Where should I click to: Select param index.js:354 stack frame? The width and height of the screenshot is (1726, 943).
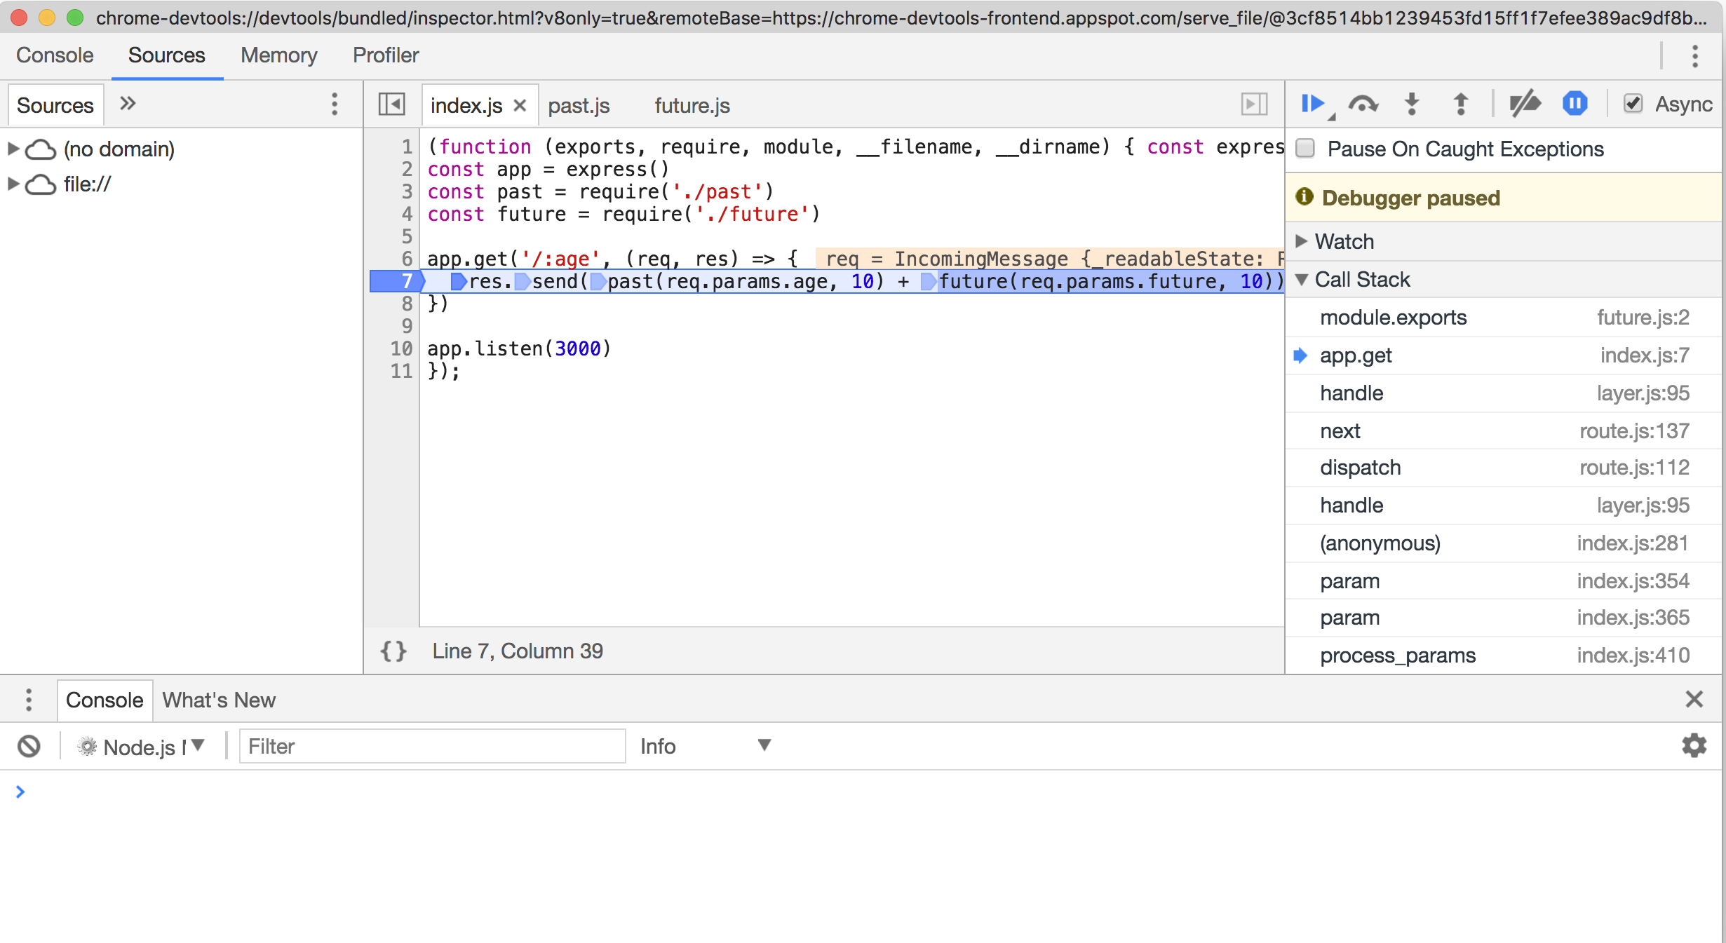point(1504,581)
